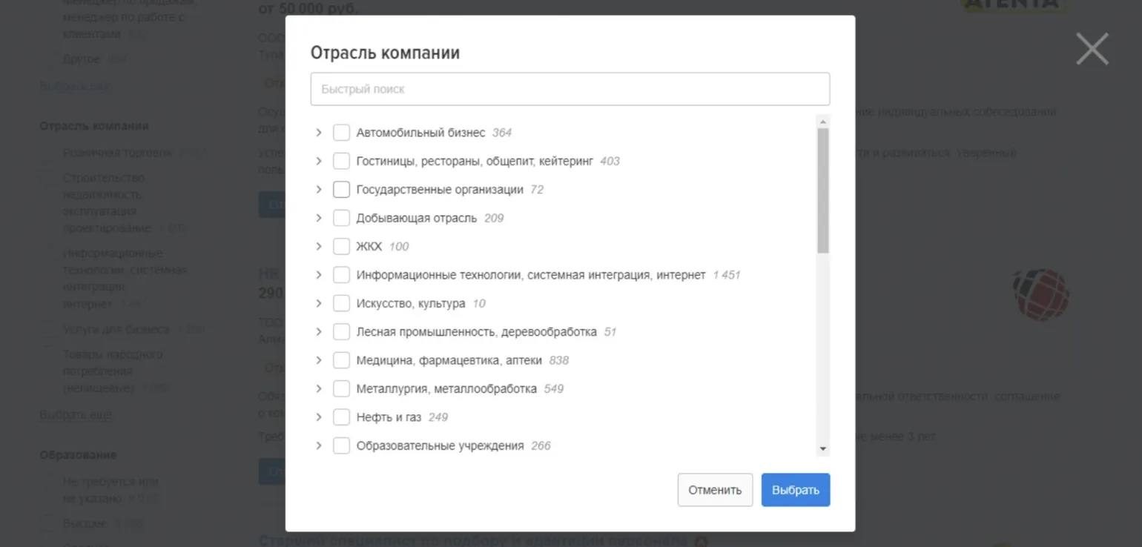Select the Лесная промышленность, деревообработка item
This screenshot has height=547, width=1142.
click(x=476, y=332)
